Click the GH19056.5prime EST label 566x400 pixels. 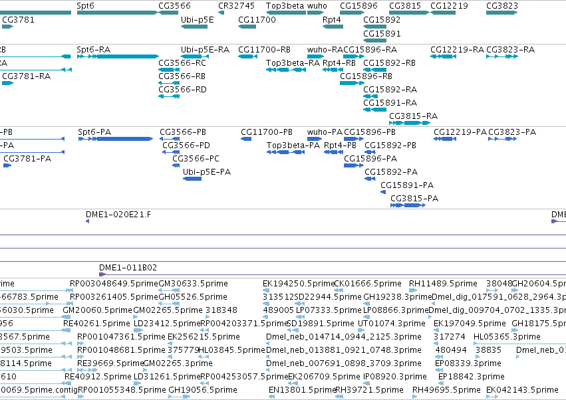point(203,390)
